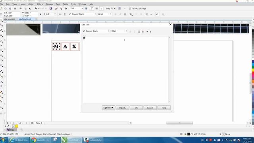Click the Help button in the Edit Text dialog

point(164,108)
